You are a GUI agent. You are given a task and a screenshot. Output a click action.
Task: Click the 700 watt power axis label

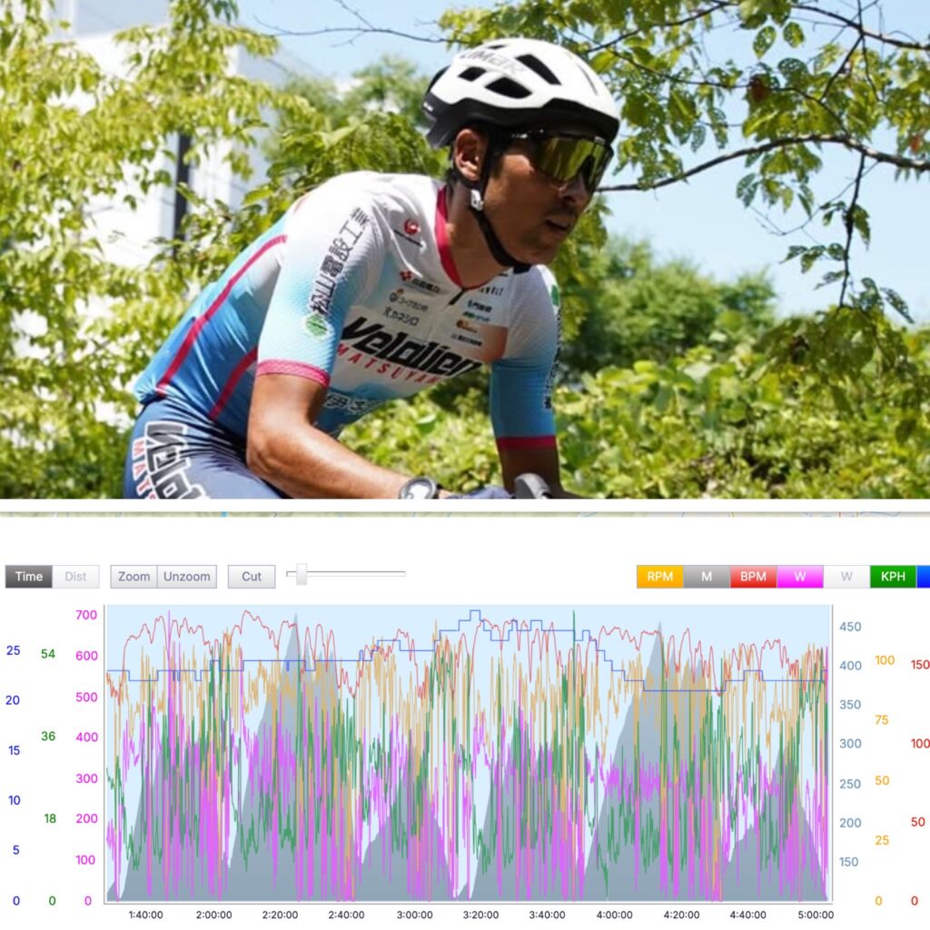pos(86,615)
